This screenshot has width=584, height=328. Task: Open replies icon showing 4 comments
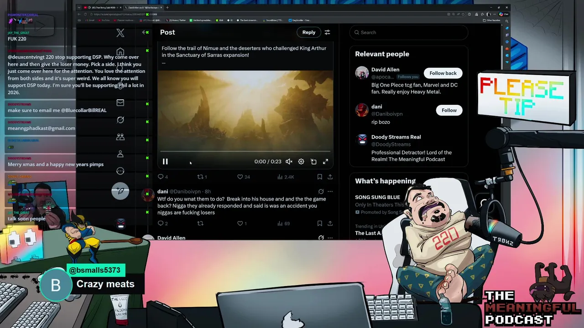point(163,177)
